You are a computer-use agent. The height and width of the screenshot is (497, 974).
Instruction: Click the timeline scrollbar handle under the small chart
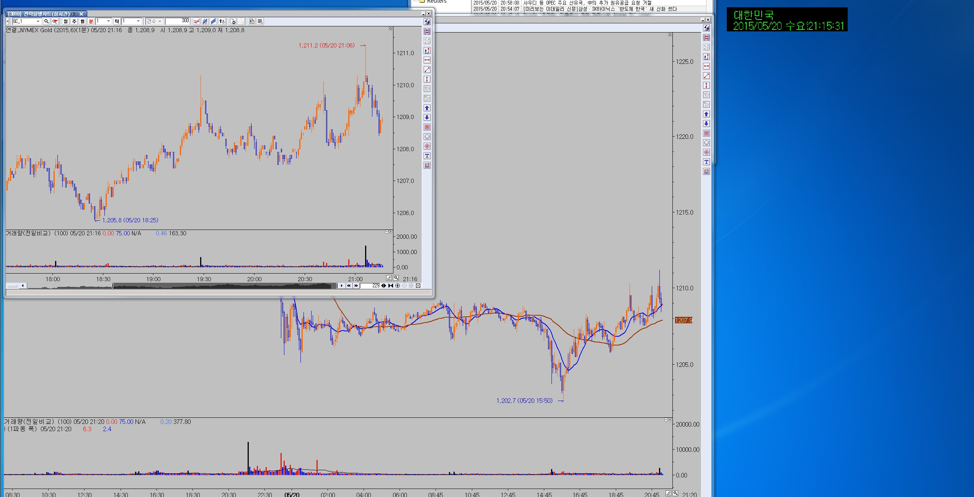pyautogui.click(x=113, y=286)
